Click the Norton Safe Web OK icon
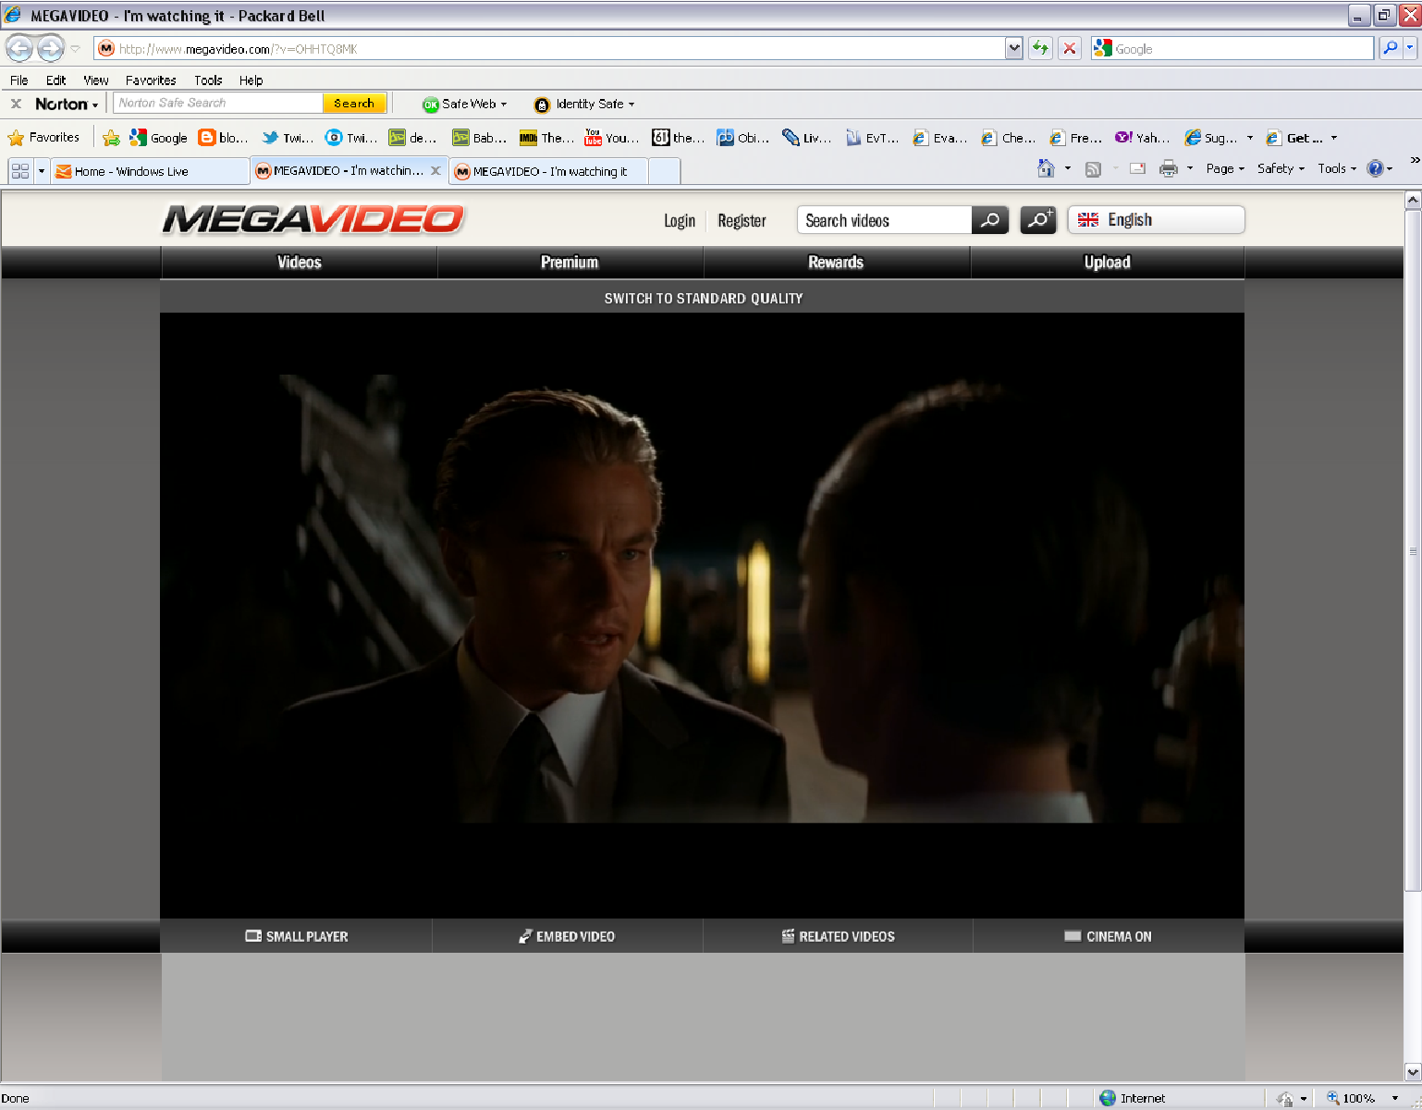Image resolution: width=1422 pixels, height=1110 pixels. tap(430, 105)
